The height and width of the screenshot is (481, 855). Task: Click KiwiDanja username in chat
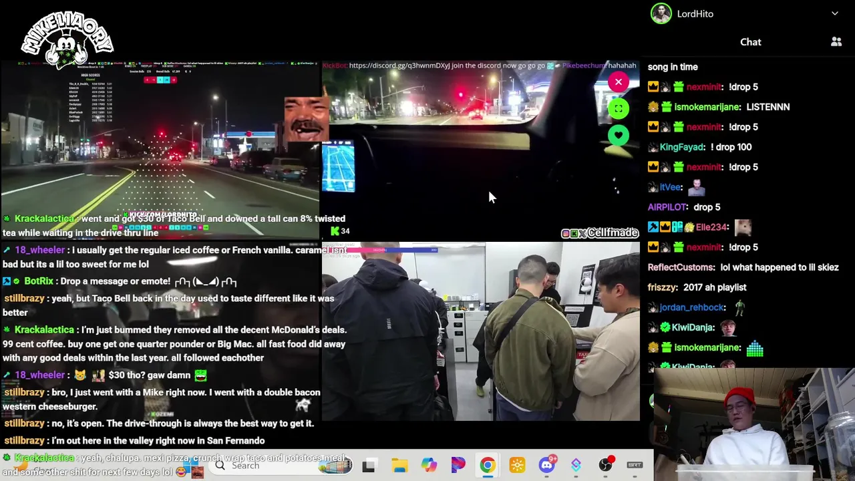coord(693,327)
